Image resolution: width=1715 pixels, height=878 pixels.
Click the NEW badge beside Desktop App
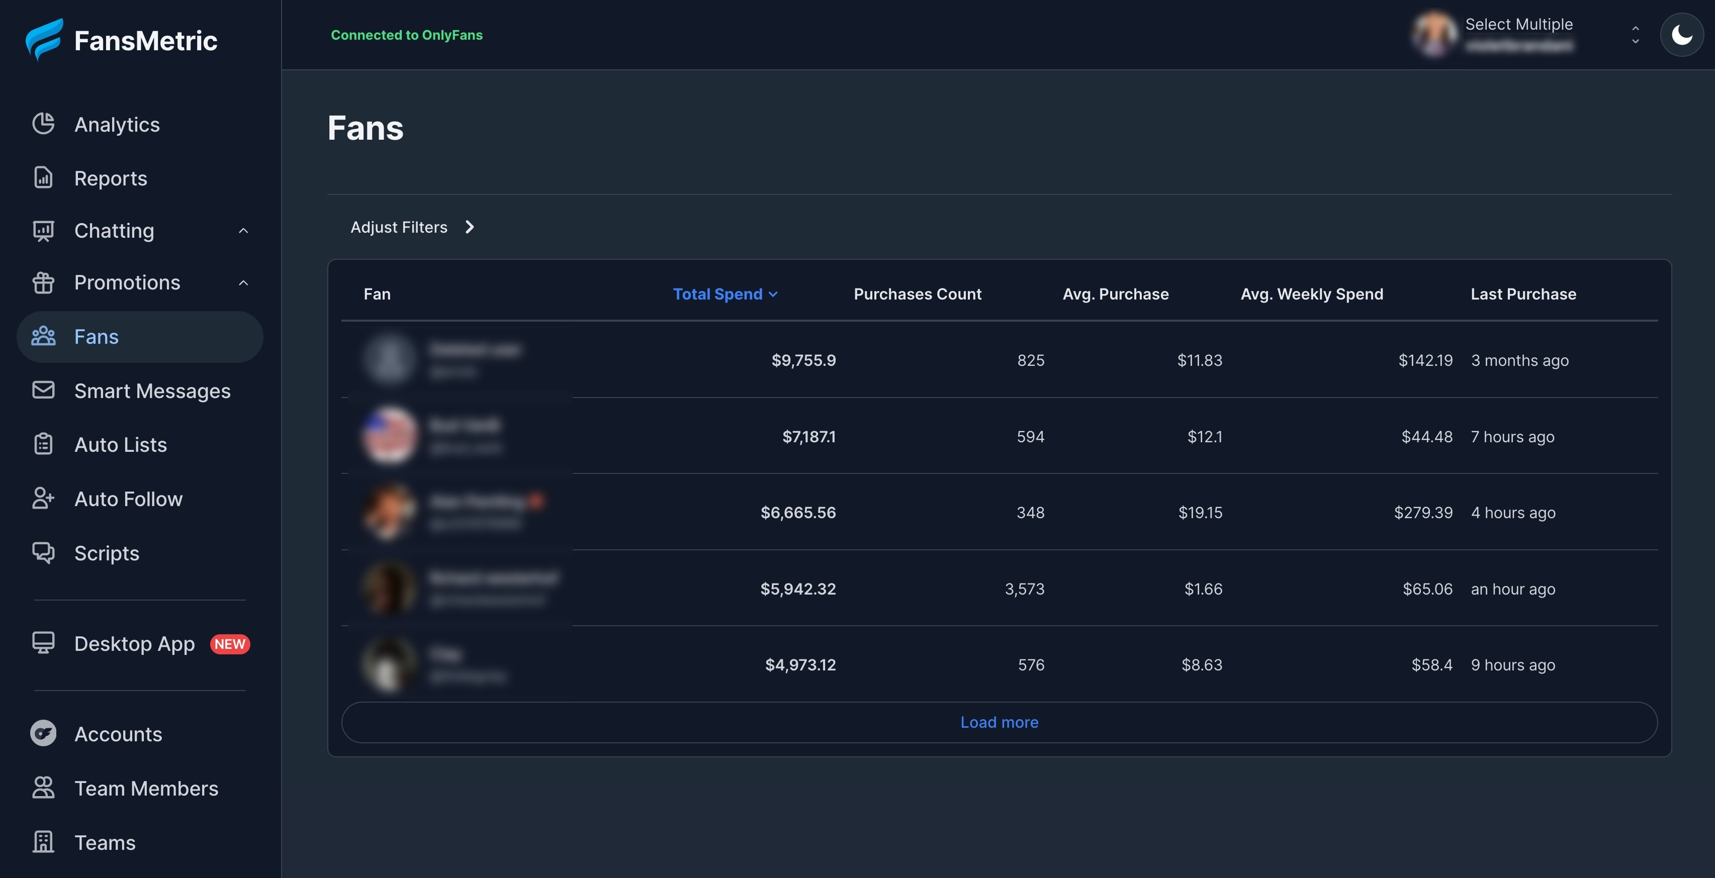pos(230,644)
